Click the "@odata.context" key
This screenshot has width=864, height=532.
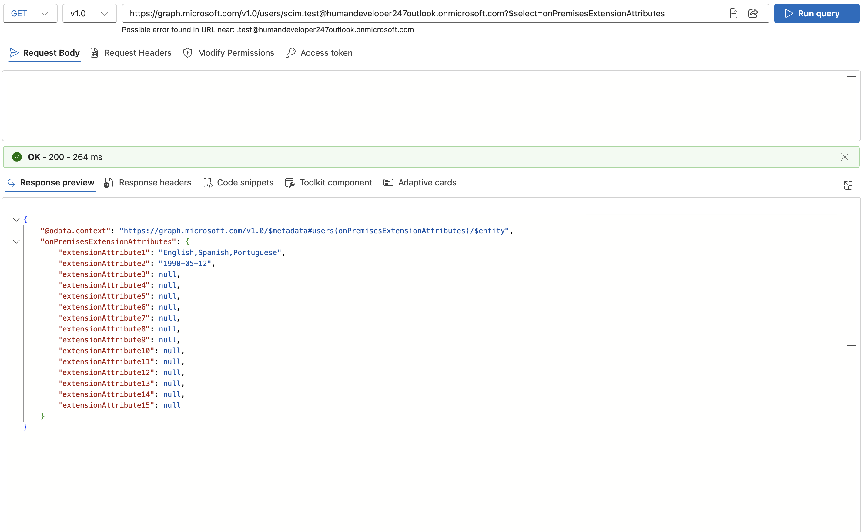(x=75, y=231)
